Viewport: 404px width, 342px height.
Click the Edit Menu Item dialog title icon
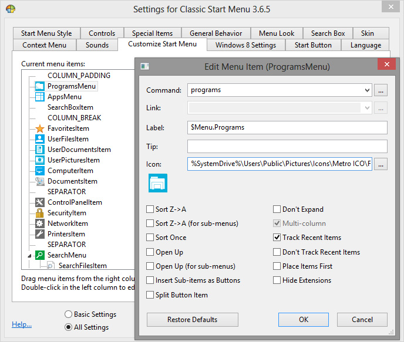pos(145,66)
